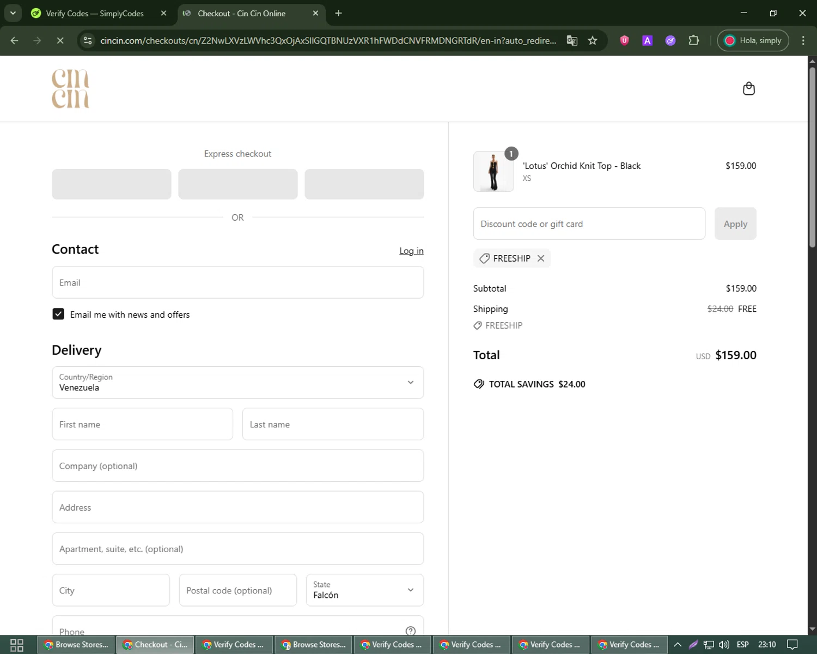
Task: Open the State dropdown showing Falcón
Action: [364, 590]
